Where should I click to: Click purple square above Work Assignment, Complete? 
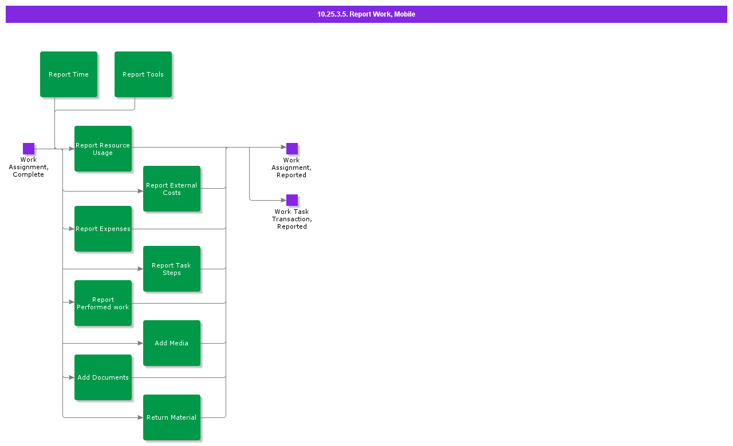pos(29,149)
